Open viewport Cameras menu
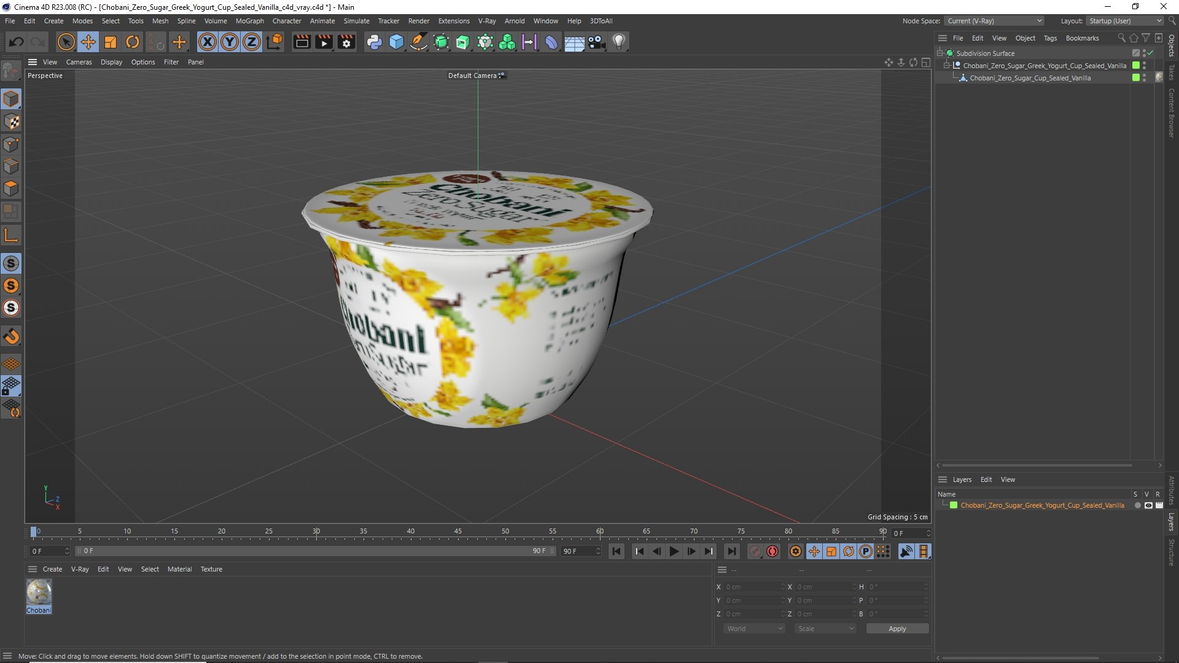 (79, 62)
